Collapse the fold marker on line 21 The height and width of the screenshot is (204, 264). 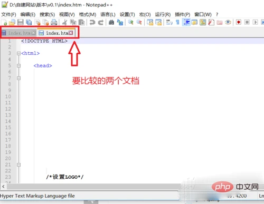pos(18,165)
